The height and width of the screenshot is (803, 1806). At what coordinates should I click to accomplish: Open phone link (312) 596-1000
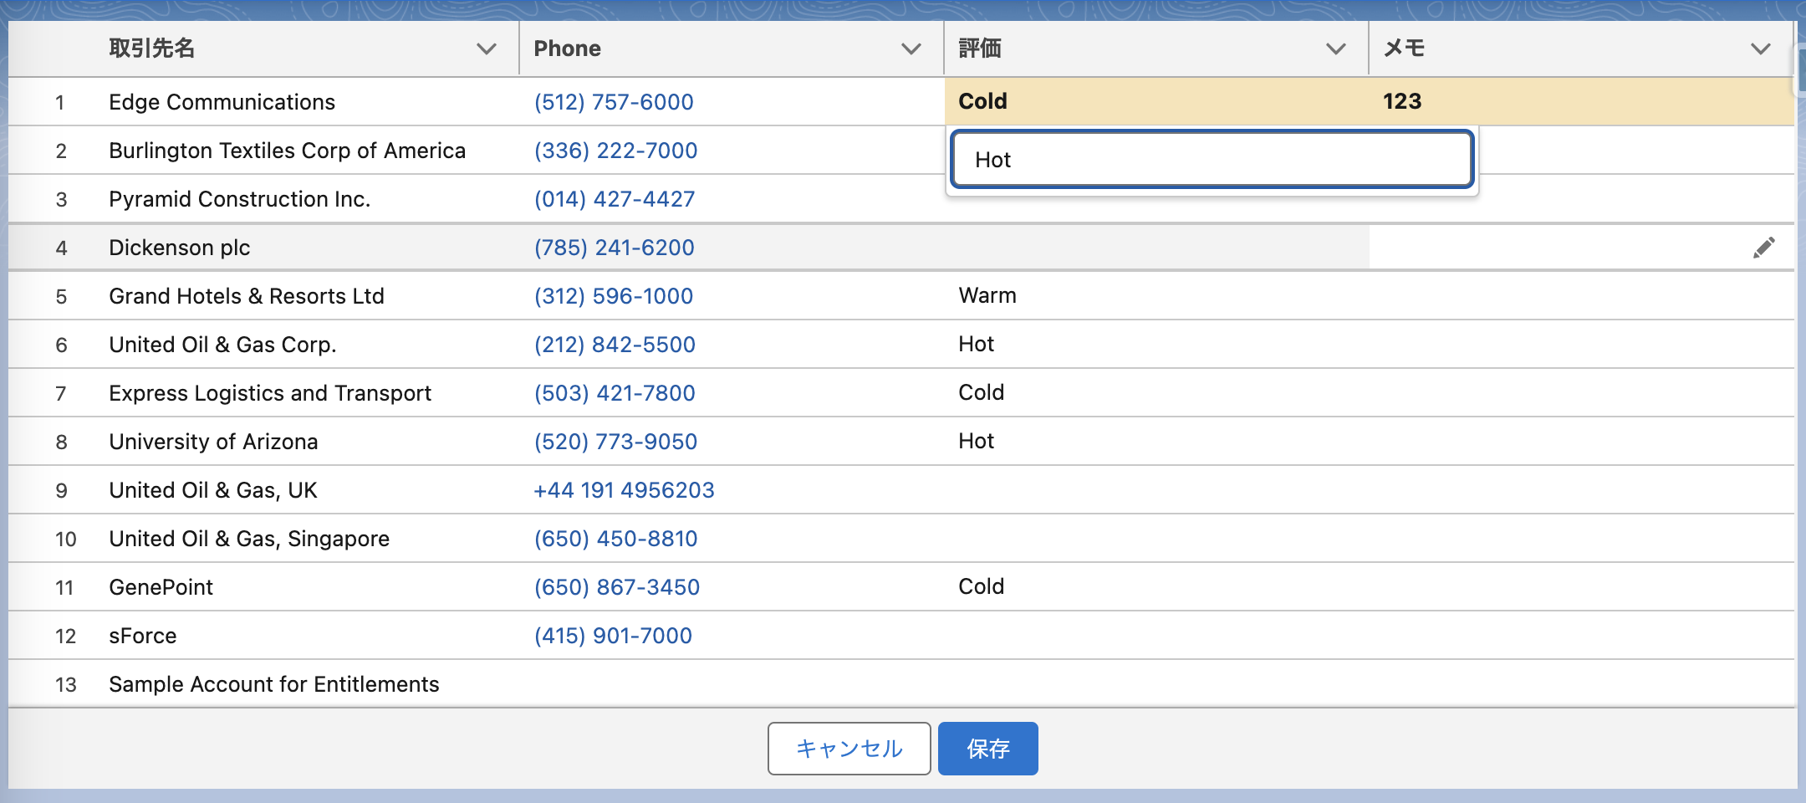(614, 296)
